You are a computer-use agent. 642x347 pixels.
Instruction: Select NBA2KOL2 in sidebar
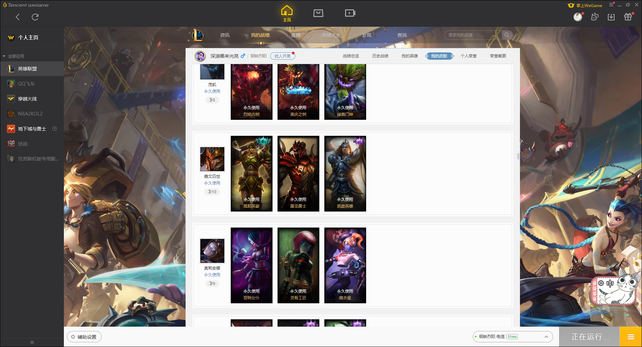pyautogui.click(x=32, y=114)
